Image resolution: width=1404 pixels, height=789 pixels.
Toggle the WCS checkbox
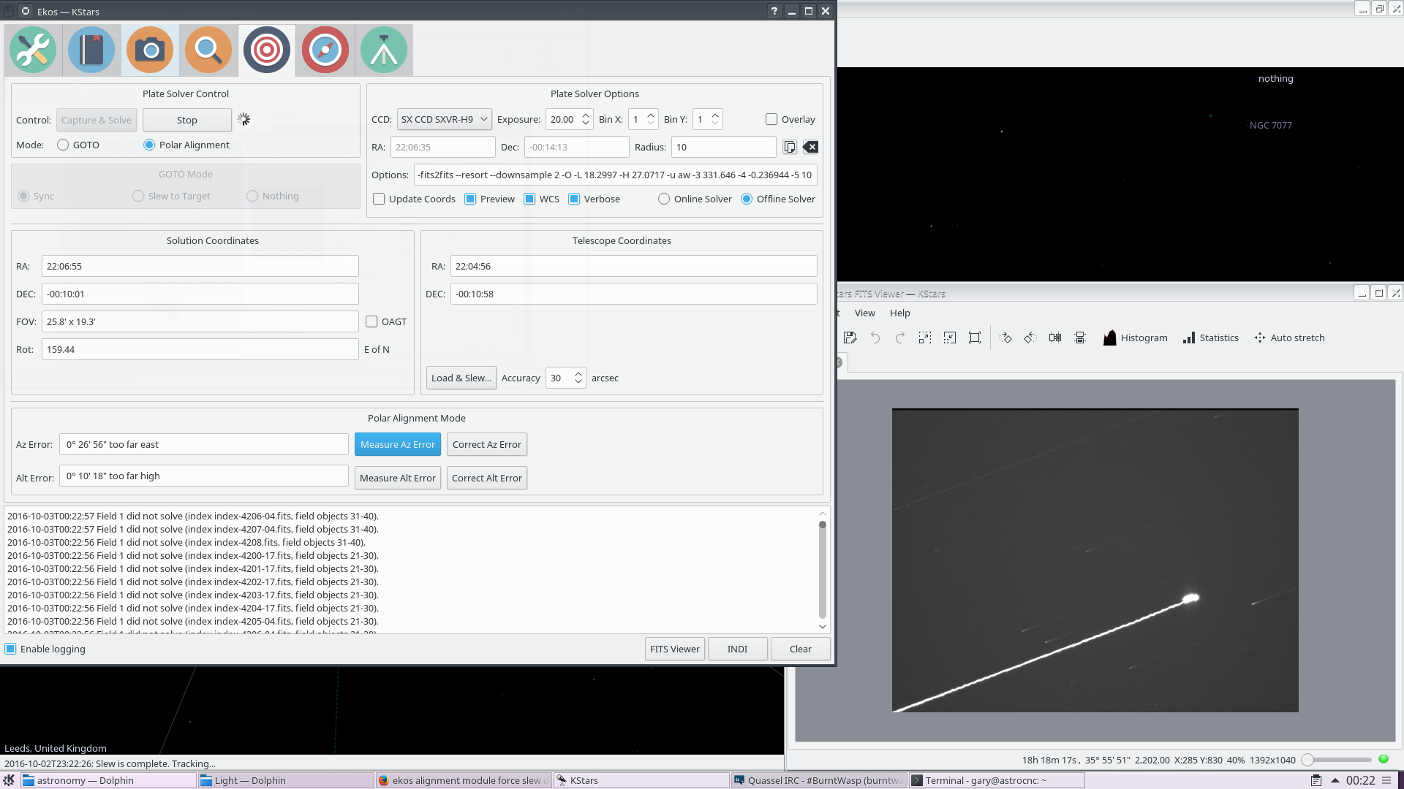coord(529,199)
